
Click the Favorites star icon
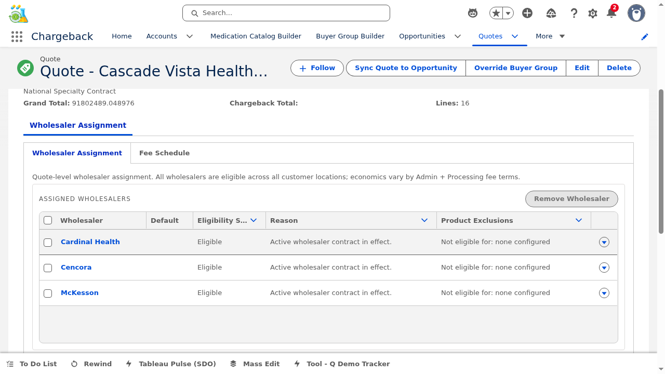(x=496, y=13)
